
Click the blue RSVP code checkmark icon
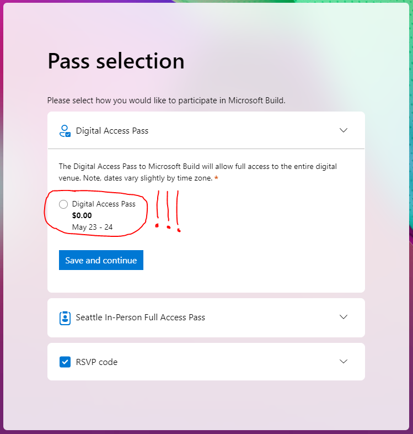pyautogui.click(x=65, y=362)
